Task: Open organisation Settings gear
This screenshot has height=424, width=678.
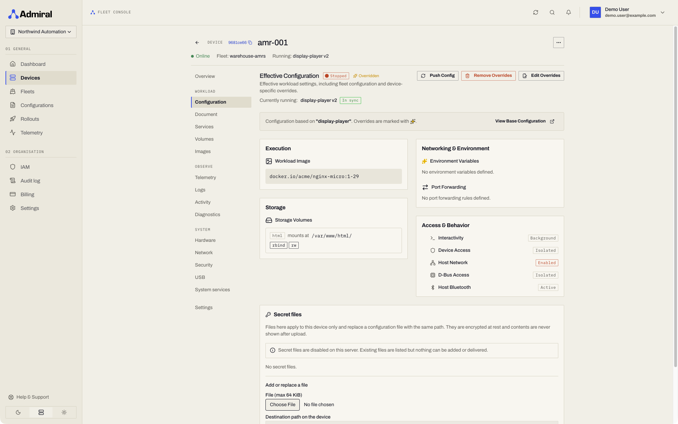Action: (x=41, y=208)
